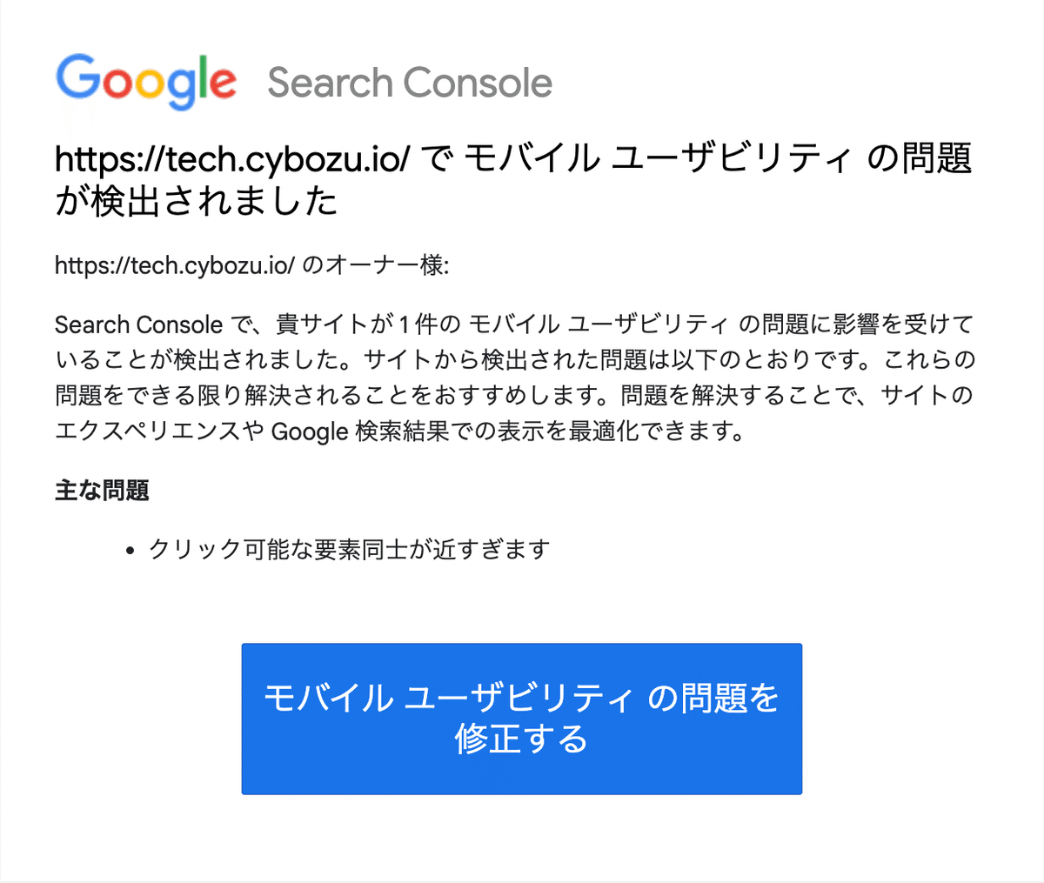Image resolution: width=1044 pixels, height=883 pixels.
Task: Click 修正する inside the blue button
Action: pos(521,739)
